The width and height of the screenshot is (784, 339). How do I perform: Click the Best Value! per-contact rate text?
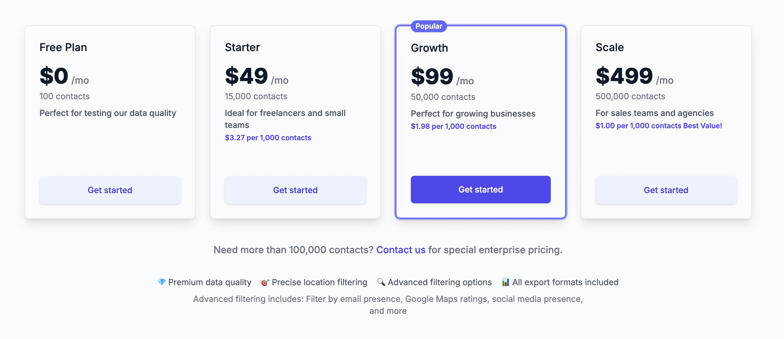point(659,125)
